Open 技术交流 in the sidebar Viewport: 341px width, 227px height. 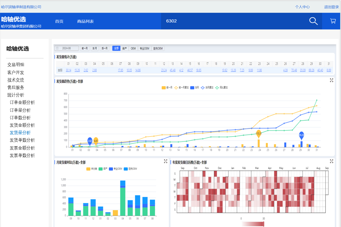(x=16, y=80)
